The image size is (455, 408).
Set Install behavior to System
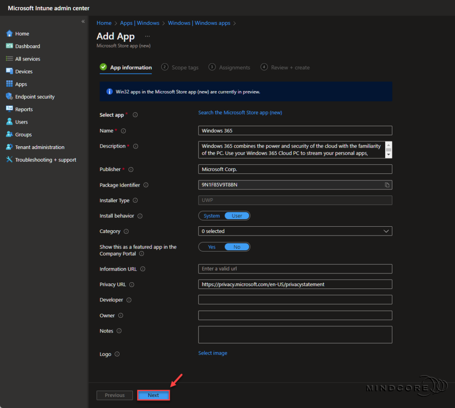[x=211, y=216]
